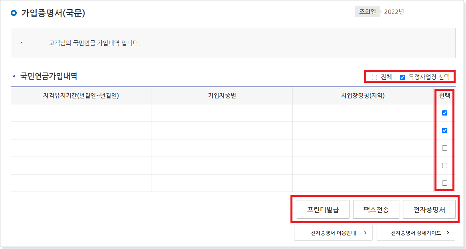The width and height of the screenshot is (466, 249).
Task: Click the 팩스전송 (fax send) button
Action: click(376, 209)
